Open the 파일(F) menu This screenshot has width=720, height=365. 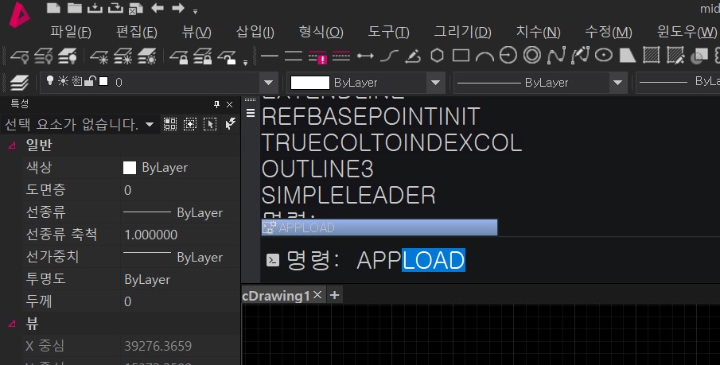point(71,32)
